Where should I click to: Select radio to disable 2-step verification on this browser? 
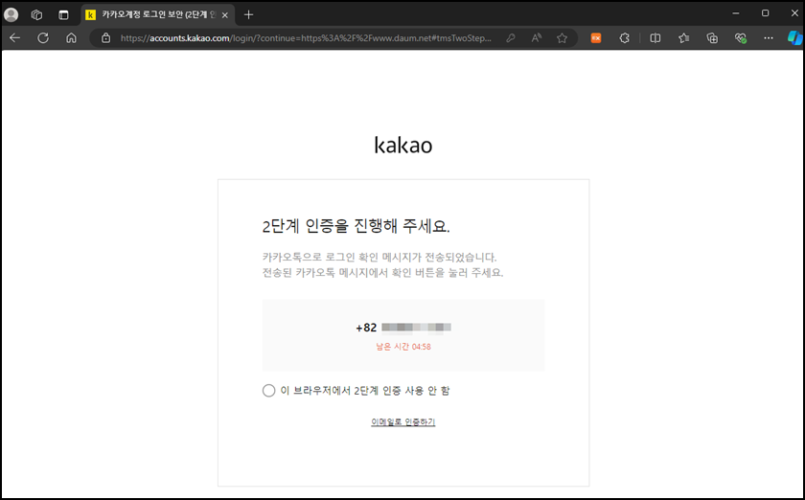pos(268,391)
